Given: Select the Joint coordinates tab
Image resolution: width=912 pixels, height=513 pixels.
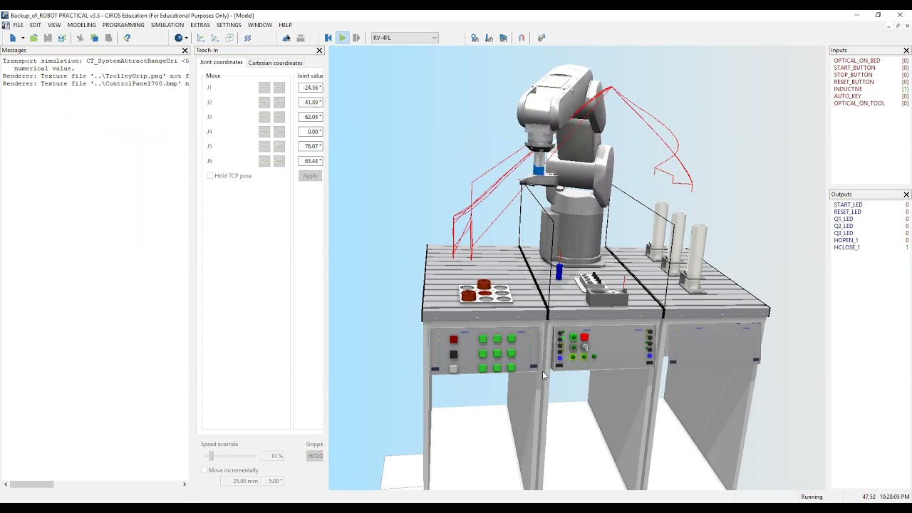Looking at the screenshot, I should [x=221, y=62].
